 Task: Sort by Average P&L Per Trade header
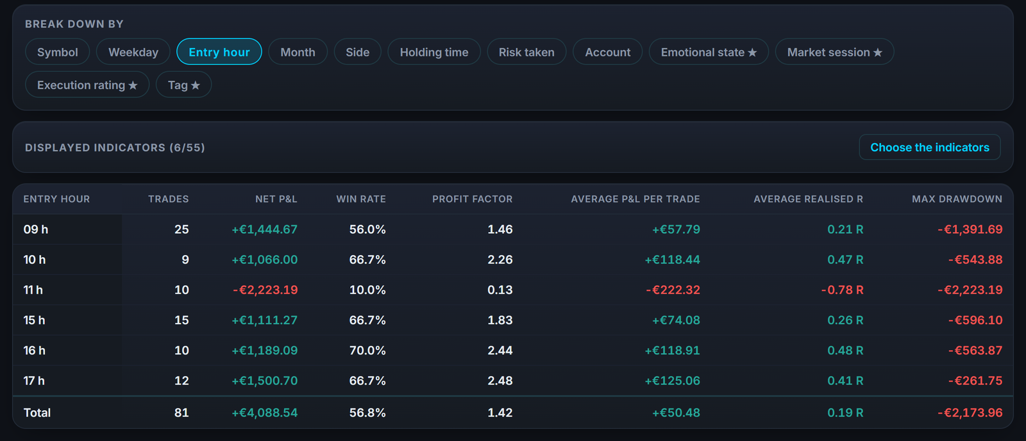pos(635,199)
